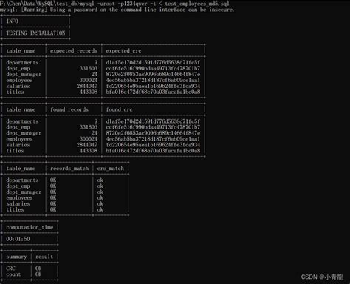Select the CRC summary row label

pyautogui.click(x=10, y=268)
